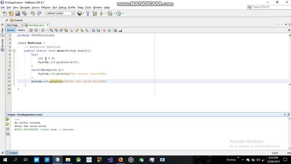This screenshot has width=291, height=164.
Task: Open the Files side panel tab
Action: [x=2, y=32]
